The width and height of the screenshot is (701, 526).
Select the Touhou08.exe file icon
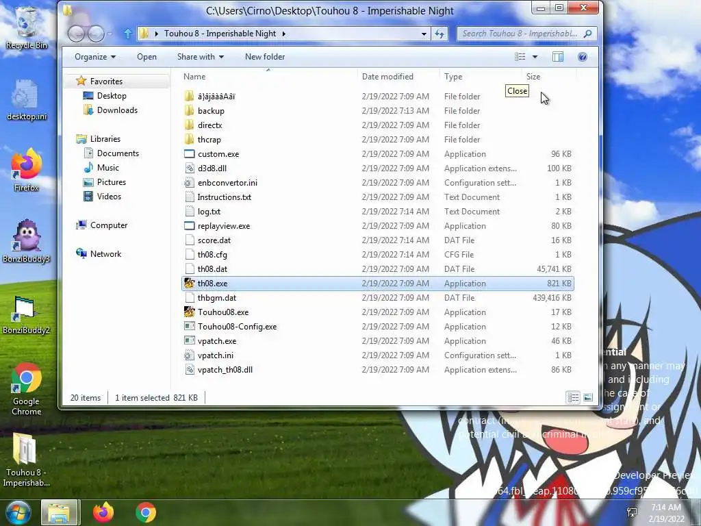coord(190,312)
